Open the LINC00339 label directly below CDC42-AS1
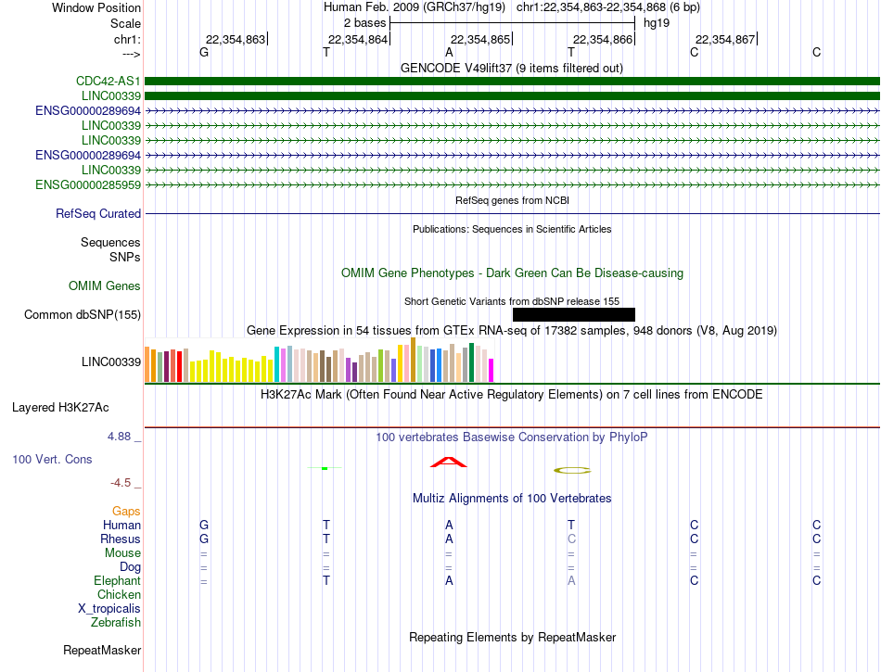This screenshot has width=881, height=672. [x=111, y=96]
